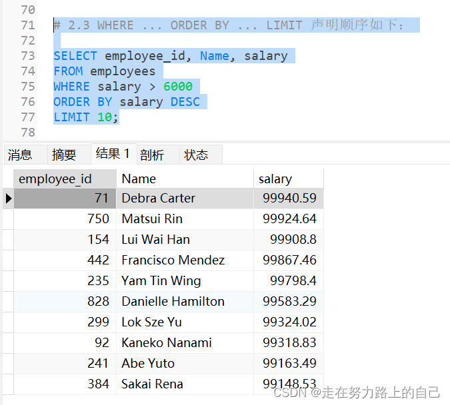Click salary value 99940.59

click(289, 199)
